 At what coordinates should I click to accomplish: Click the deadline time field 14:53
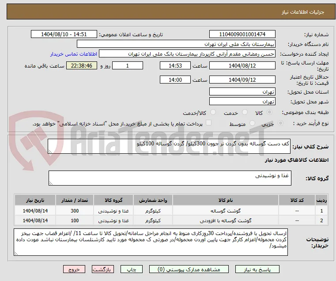pos(175,65)
